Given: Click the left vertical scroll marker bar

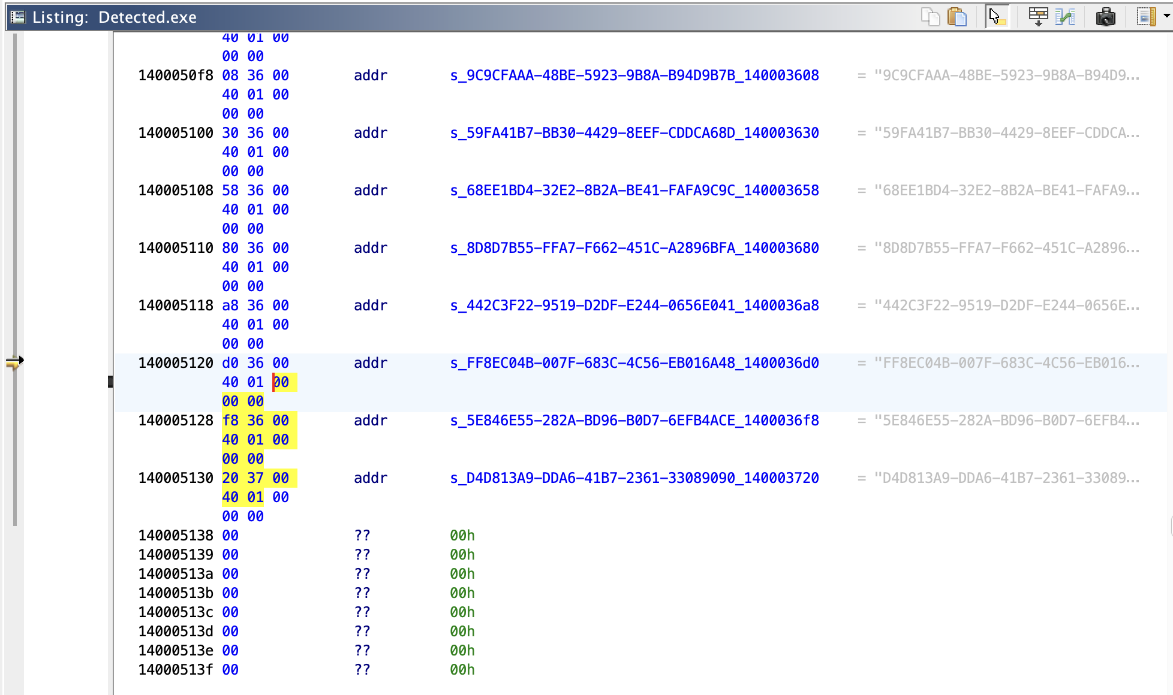Looking at the screenshot, I should (x=14, y=240).
